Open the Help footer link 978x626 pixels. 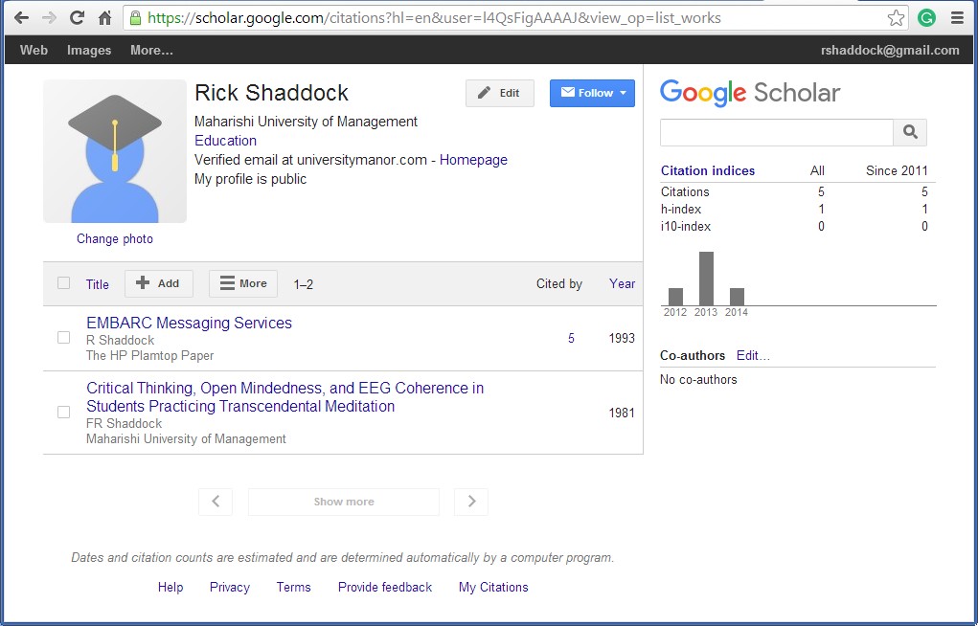(x=171, y=588)
